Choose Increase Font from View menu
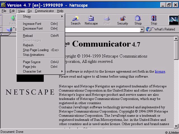This screenshot has height=134, width=179. coord(41,24)
